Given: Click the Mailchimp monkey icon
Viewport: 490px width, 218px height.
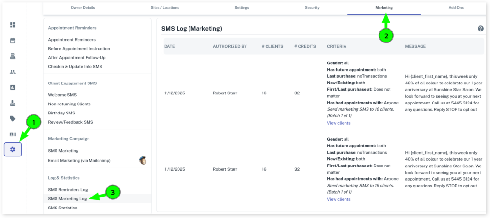Looking at the screenshot, I should (x=143, y=160).
